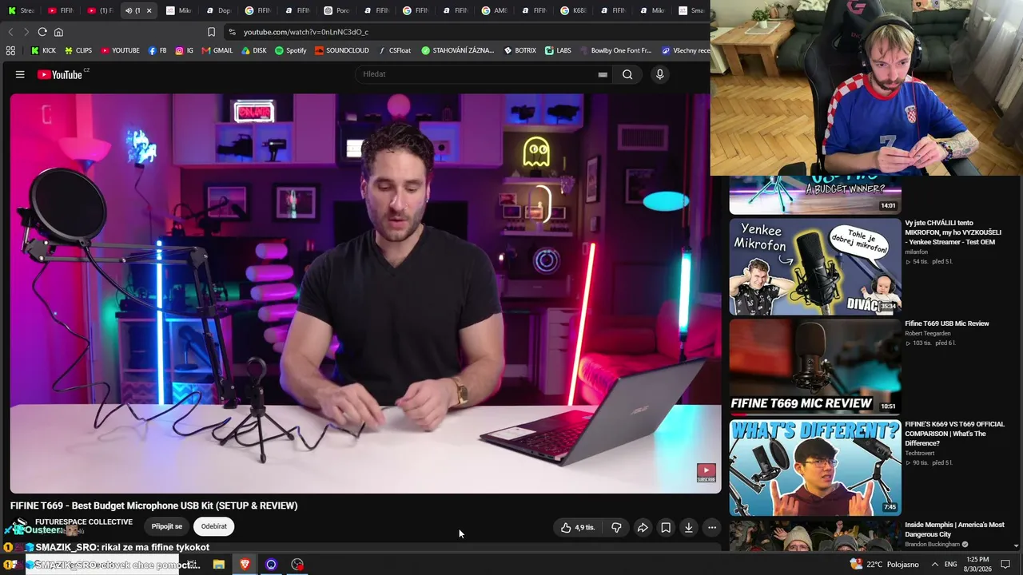Click the red Subscribe watermark on video

click(706, 473)
